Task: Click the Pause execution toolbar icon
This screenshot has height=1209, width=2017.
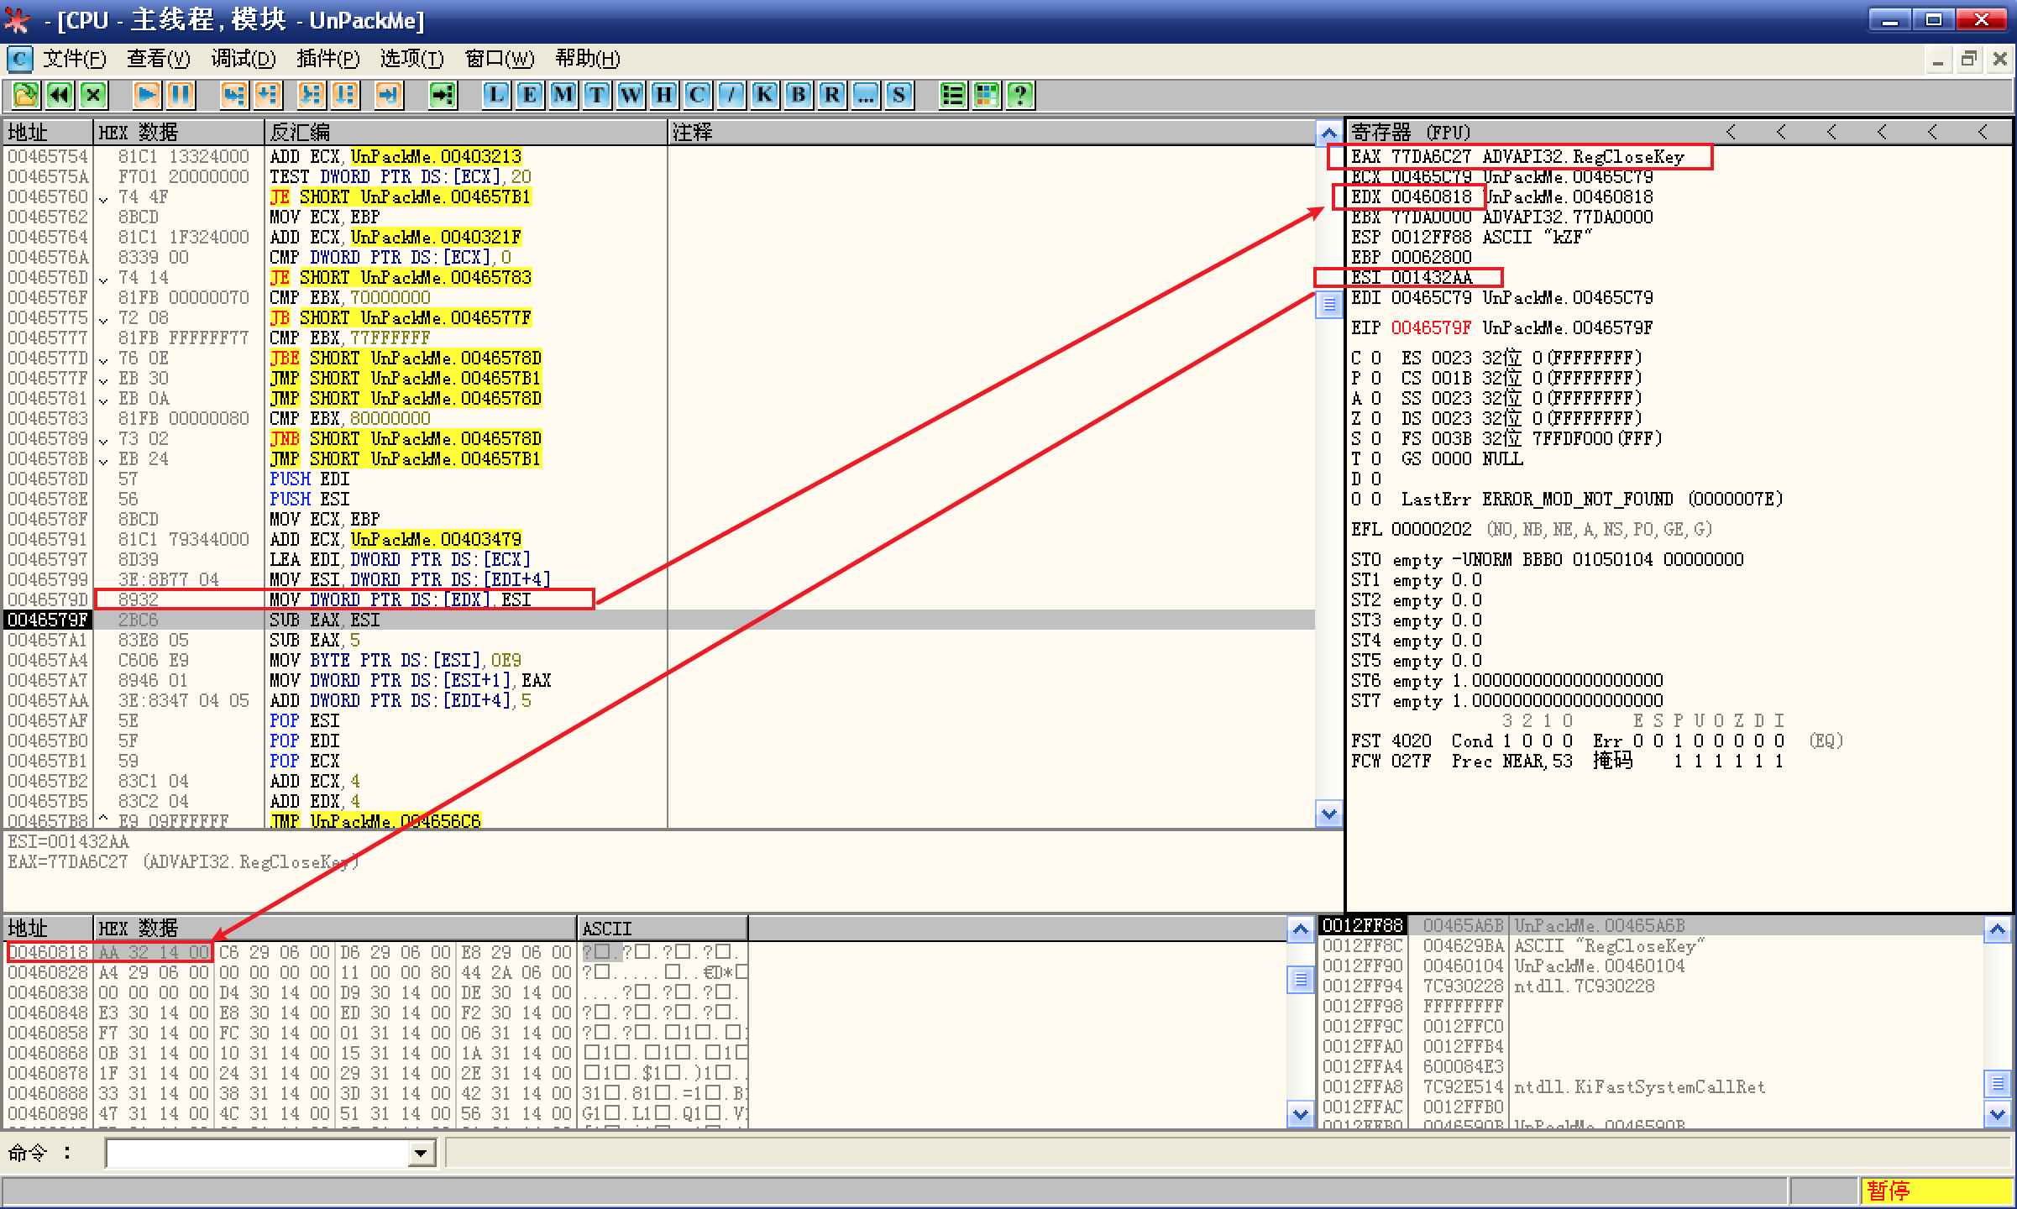Action: (x=181, y=94)
